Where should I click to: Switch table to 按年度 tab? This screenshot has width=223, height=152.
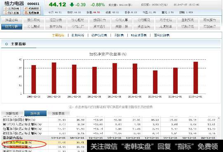pyautogui.click(x=35, y=113)
